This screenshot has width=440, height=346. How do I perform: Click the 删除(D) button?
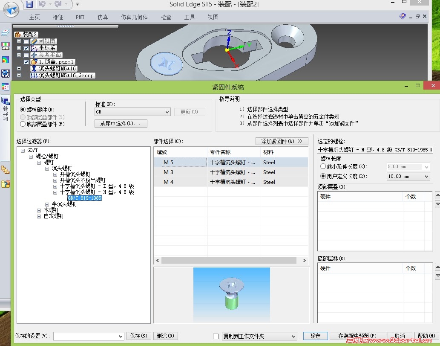tap(165, 336)
